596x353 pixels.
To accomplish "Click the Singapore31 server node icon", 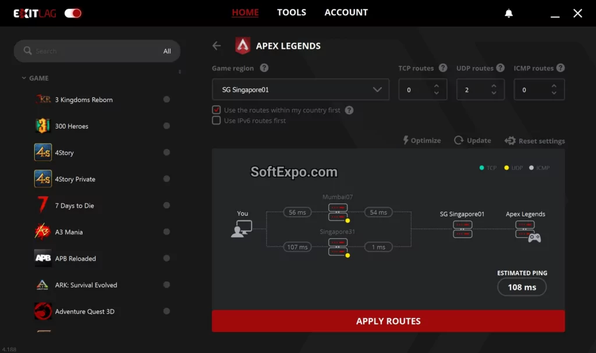I will 338,247.
